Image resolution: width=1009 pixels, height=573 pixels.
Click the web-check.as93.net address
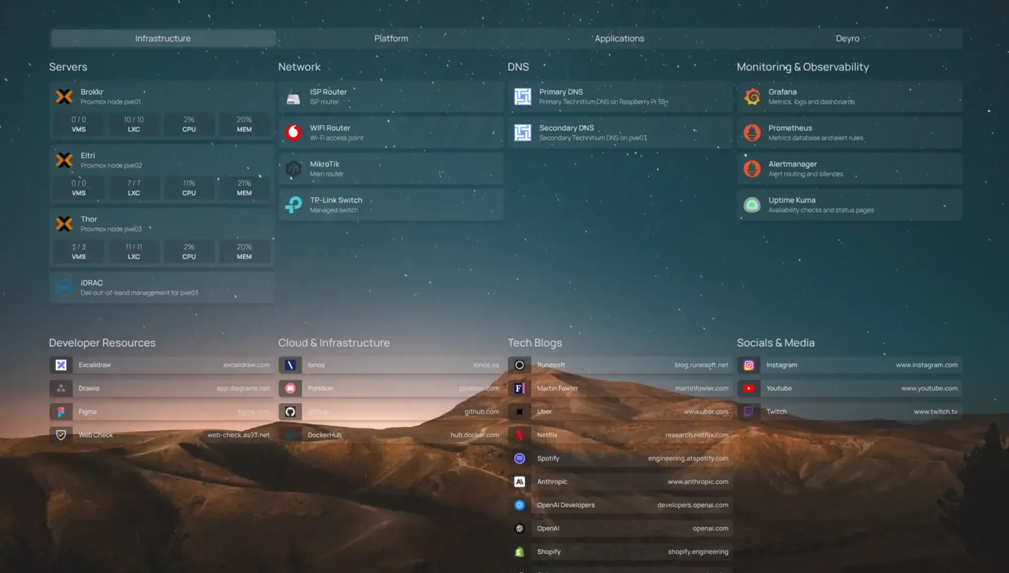click(238, 435)
